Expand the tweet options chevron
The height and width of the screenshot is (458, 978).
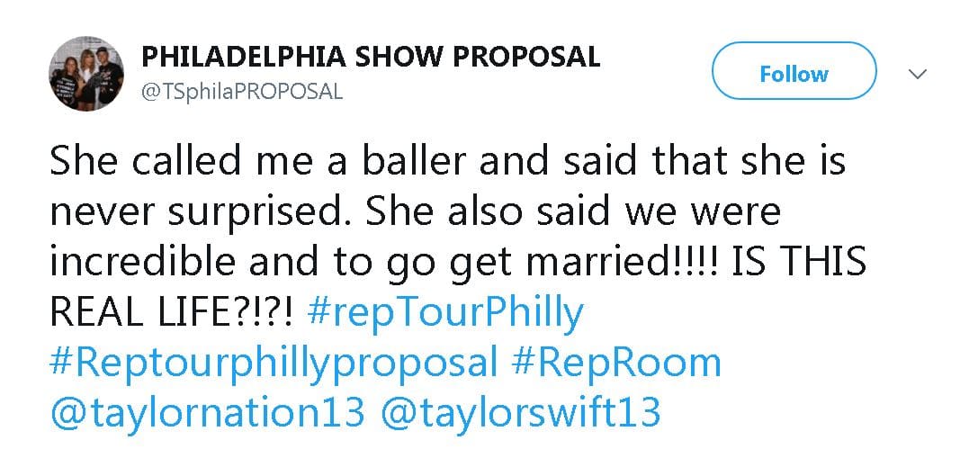(918, 74)
